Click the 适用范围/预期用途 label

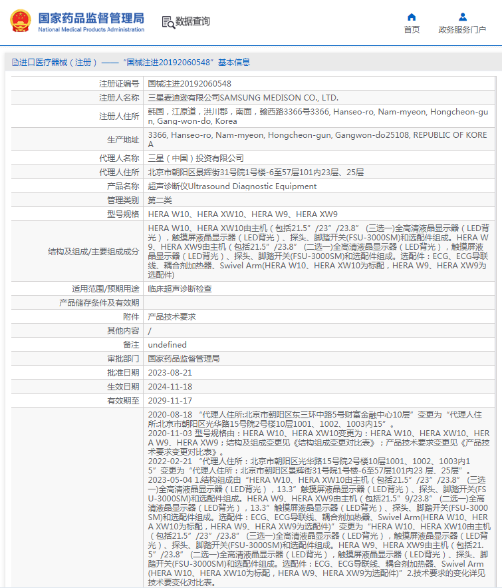coord(106,289)
